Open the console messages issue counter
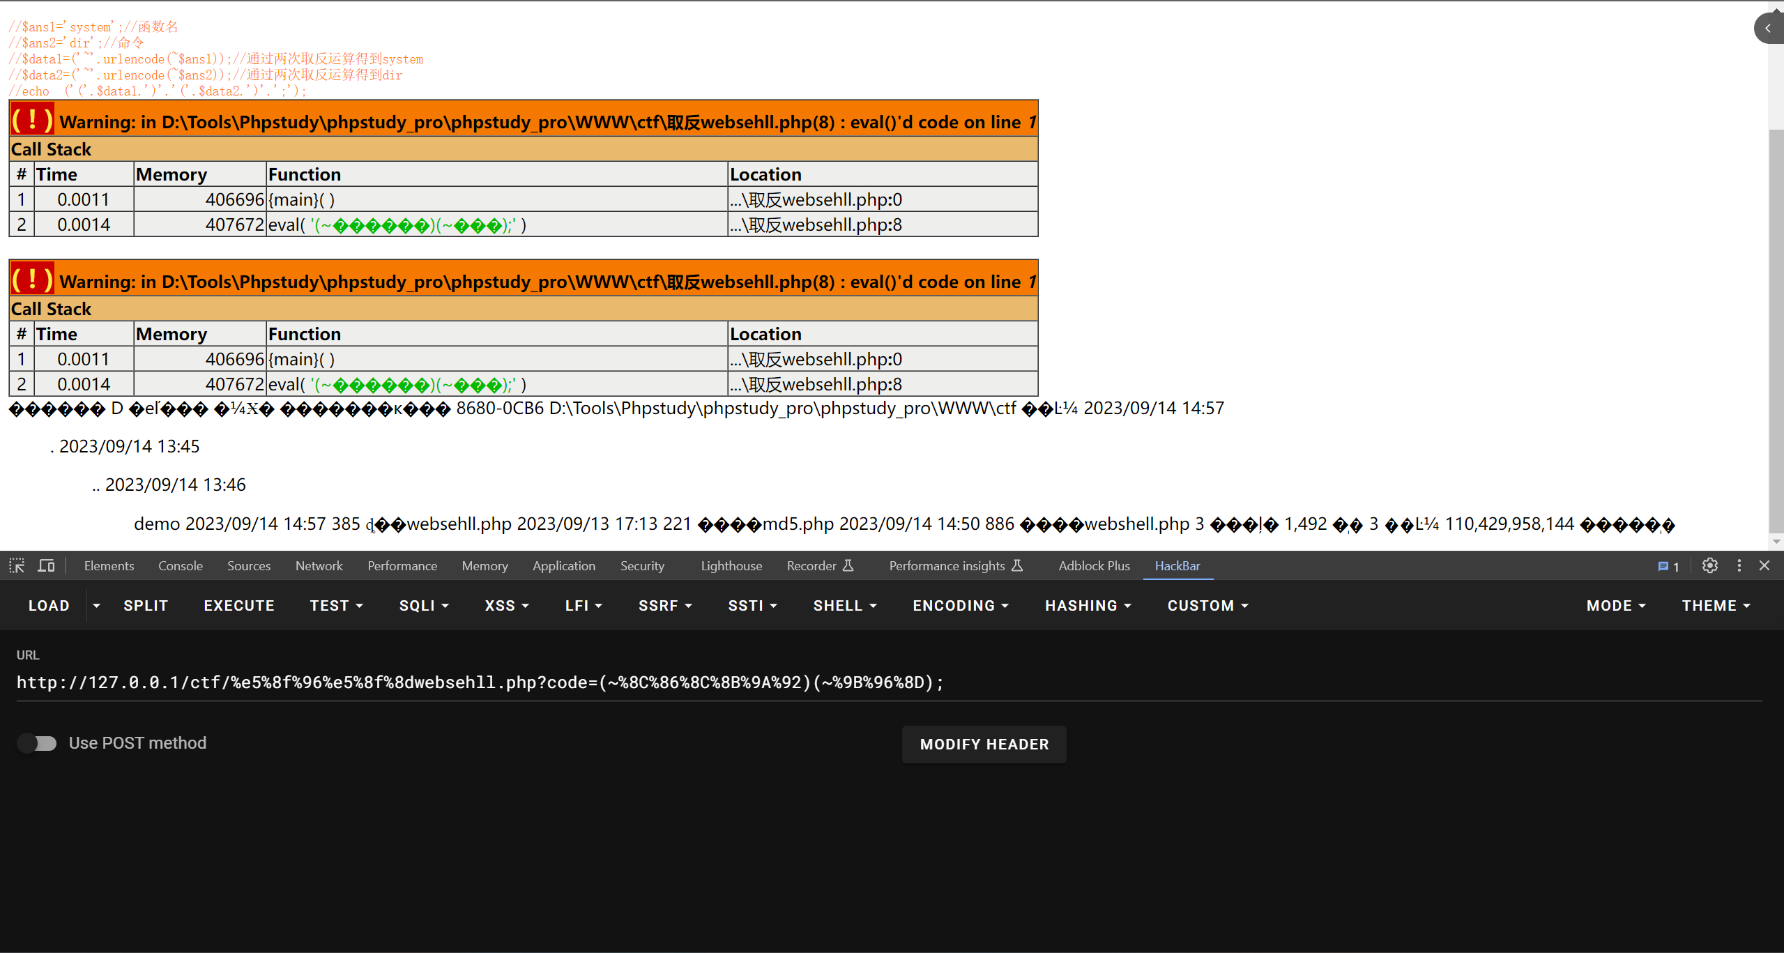 pos(1668,566)
